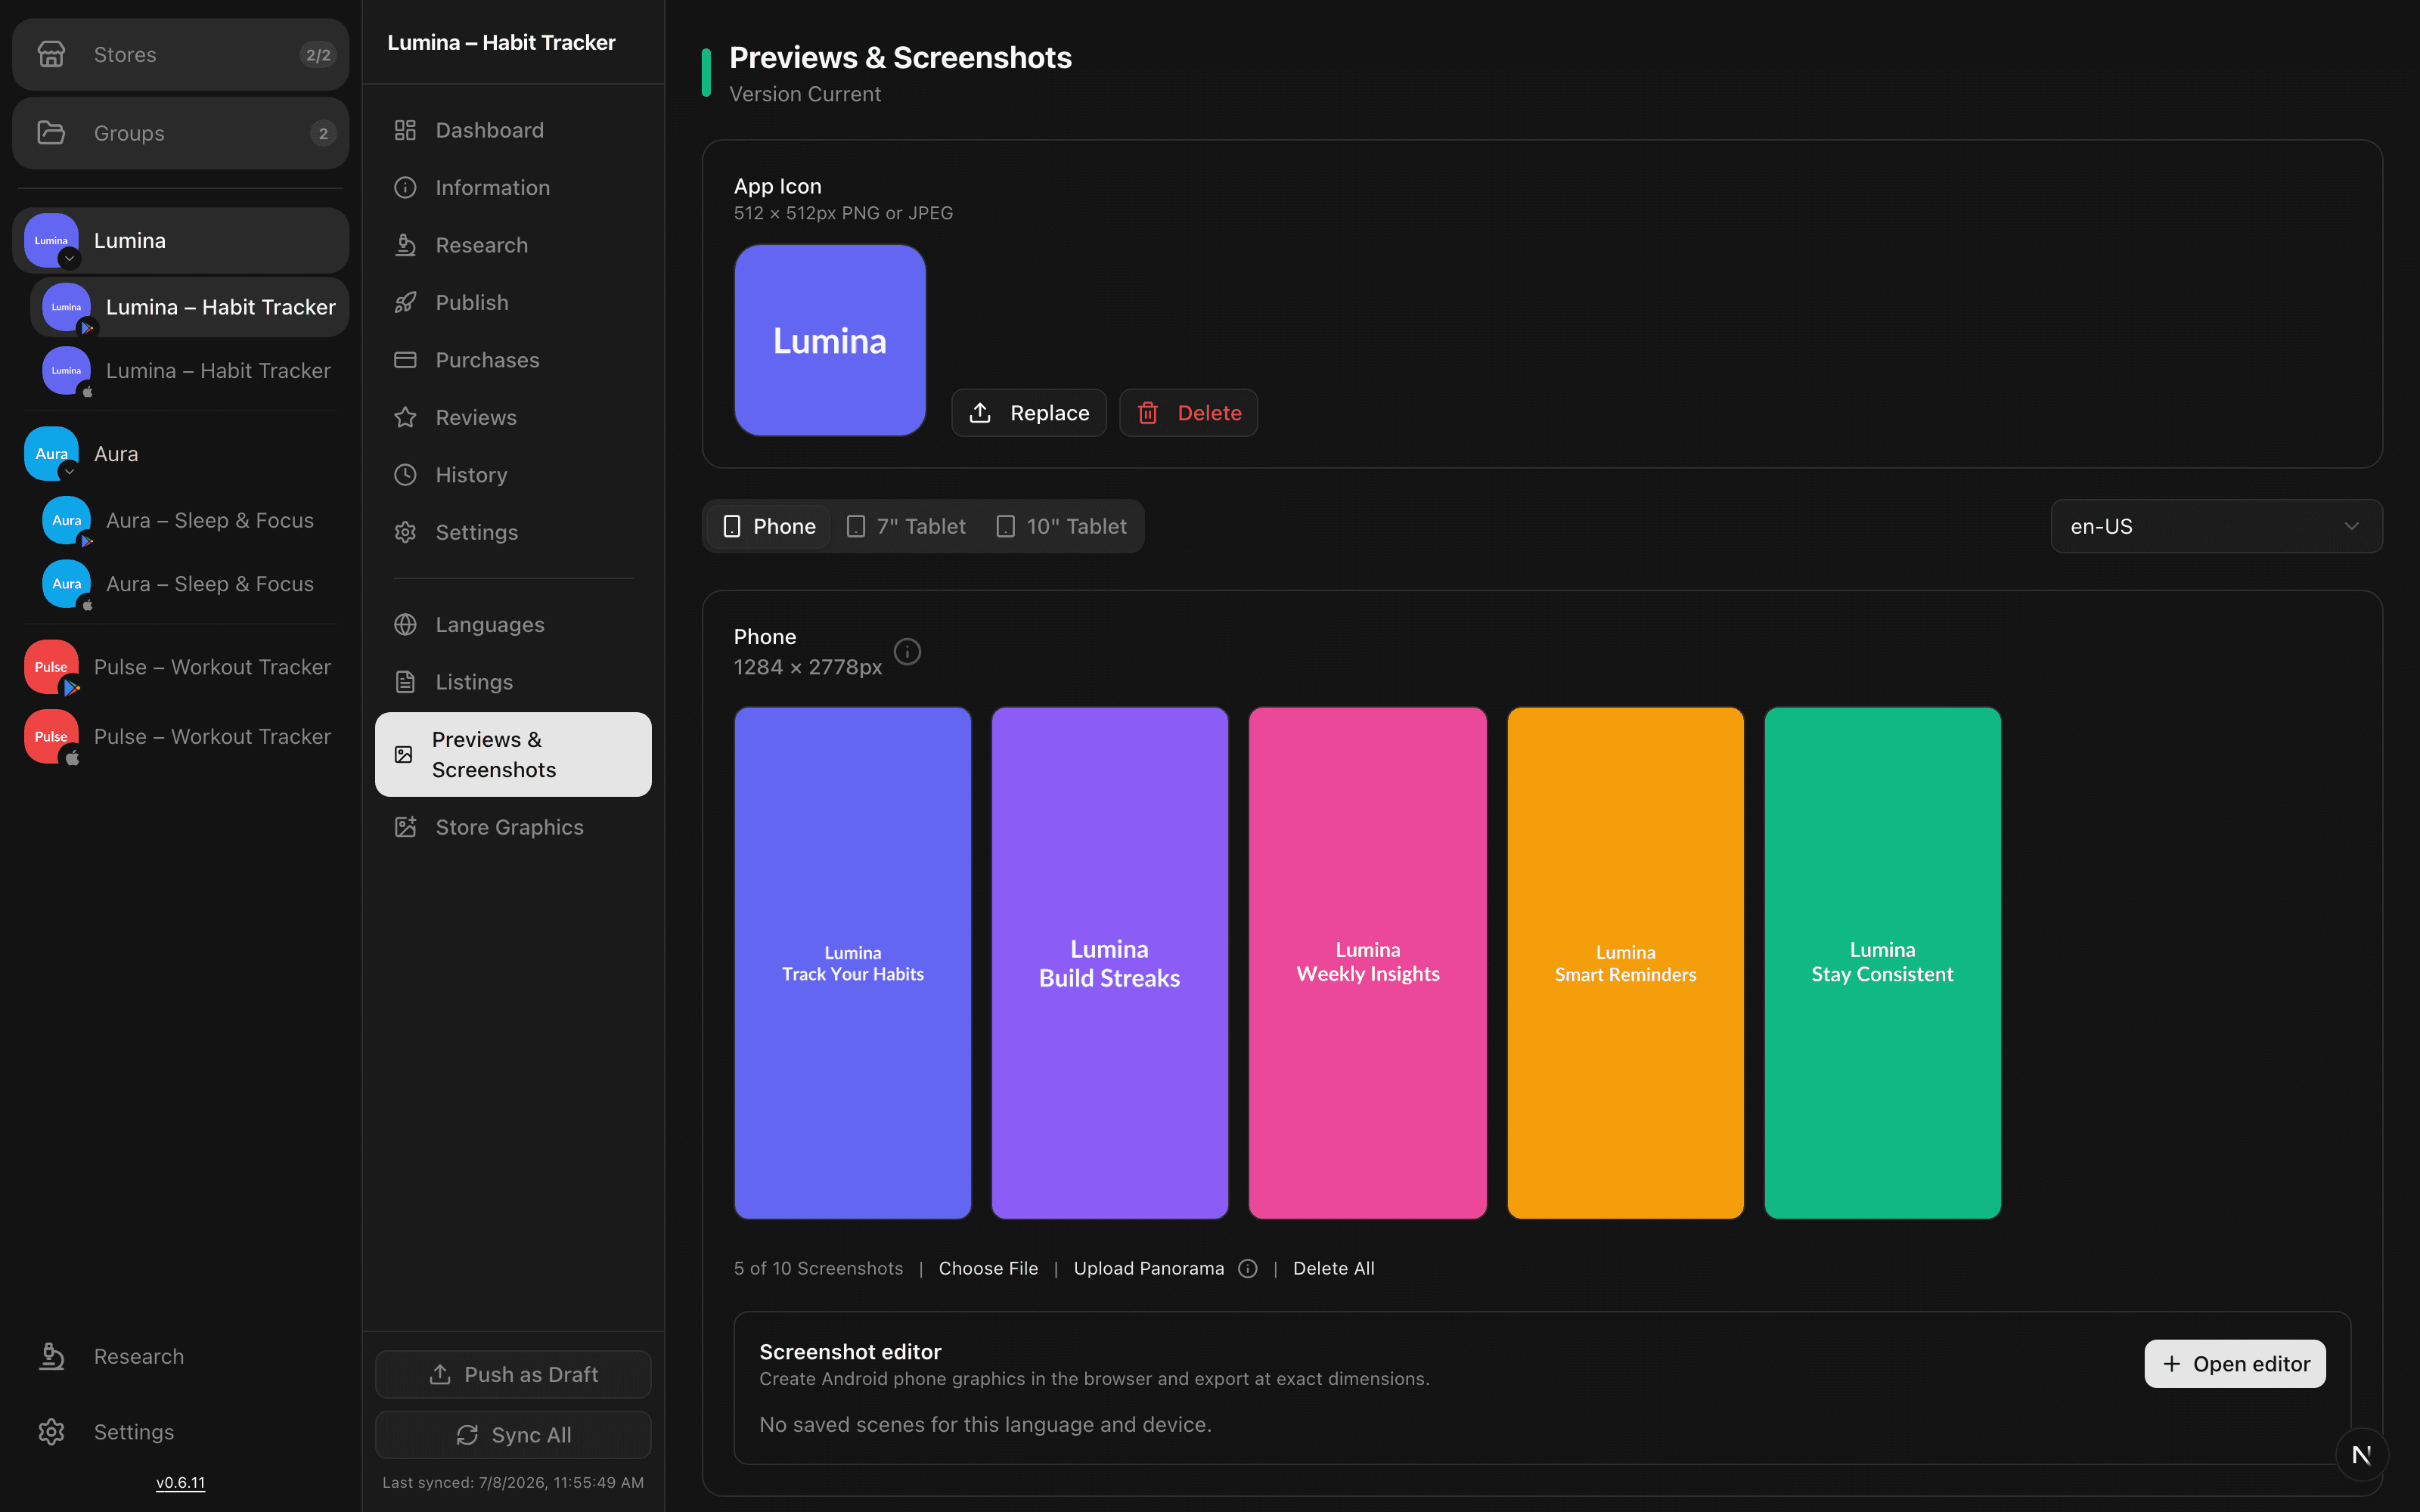Click the 5 of 10 Screenshots text

[818, 1268]
